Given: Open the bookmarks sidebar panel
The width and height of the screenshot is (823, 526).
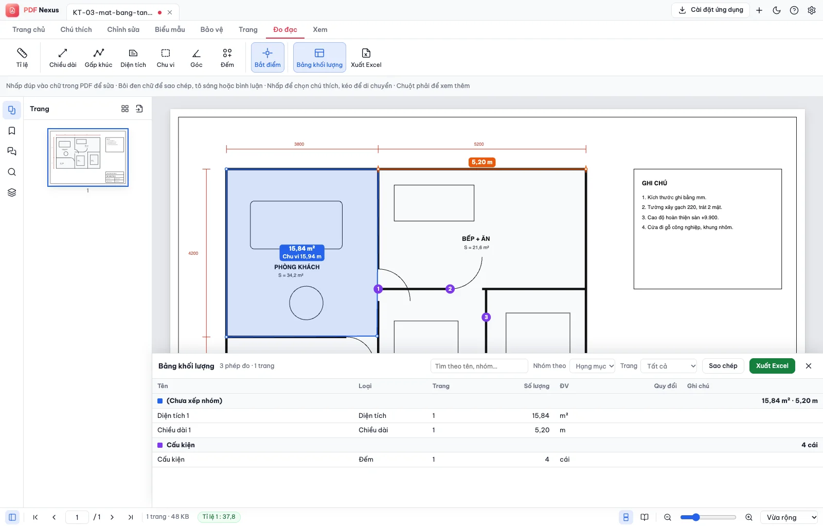Looking at the screenshot, I should point(12,131).
